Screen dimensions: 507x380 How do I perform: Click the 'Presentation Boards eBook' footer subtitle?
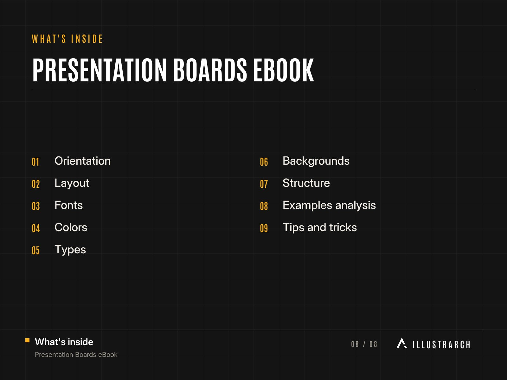tap(76, 355)
